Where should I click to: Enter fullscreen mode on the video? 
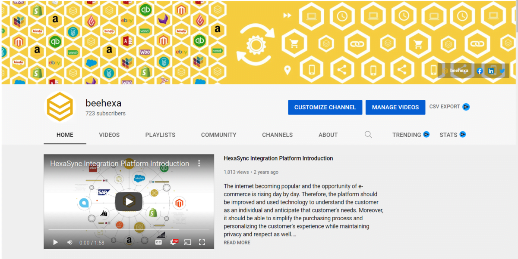pyautogui.click(x=202, y=242)
